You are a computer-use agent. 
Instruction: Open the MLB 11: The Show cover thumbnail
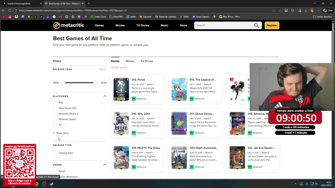click(x=121, y=157)
